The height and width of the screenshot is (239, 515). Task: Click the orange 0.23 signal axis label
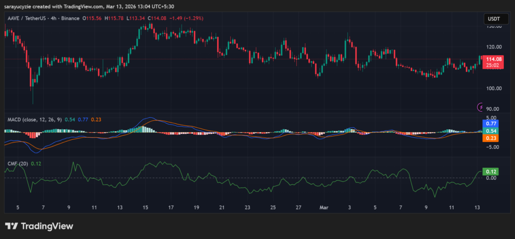coord(491,138)
